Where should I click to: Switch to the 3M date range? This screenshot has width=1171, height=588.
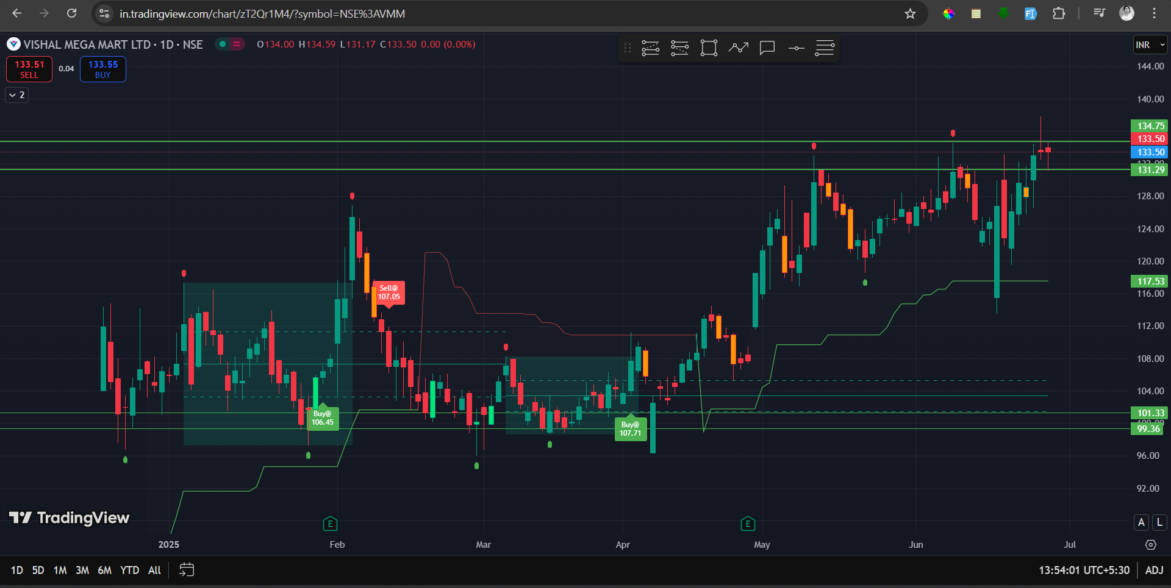point(82,570)
